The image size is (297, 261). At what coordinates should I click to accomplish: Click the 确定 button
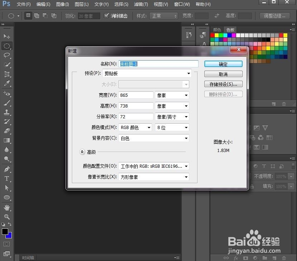(x=223, y=63)
